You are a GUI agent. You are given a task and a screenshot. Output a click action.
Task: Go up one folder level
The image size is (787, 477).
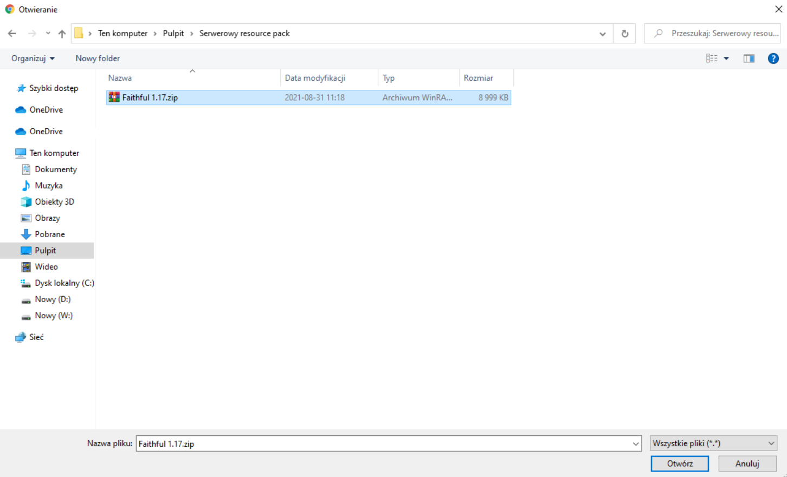(62, 34)
